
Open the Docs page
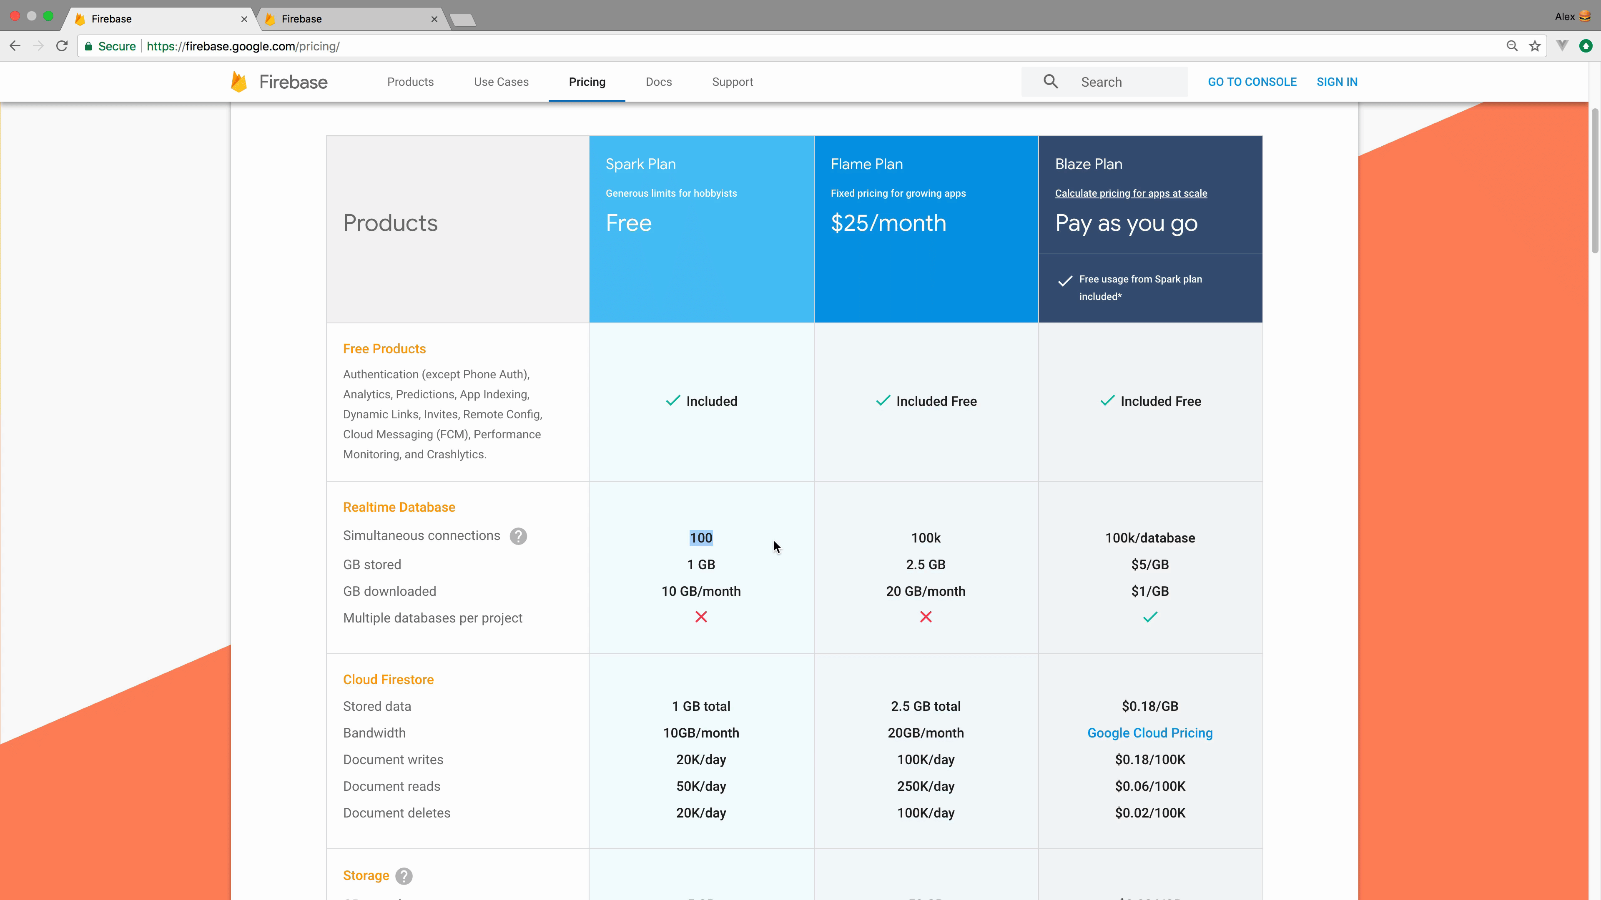tap(659, 82)
